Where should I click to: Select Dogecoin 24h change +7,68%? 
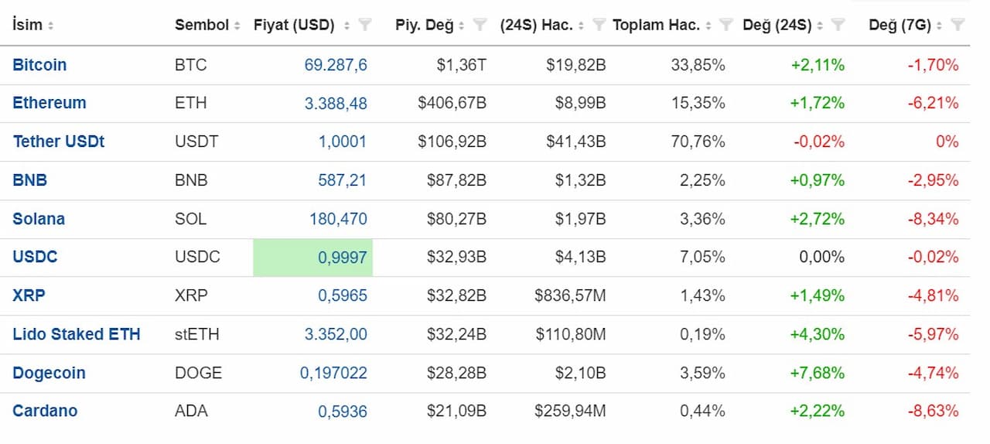tap(818, 373)
